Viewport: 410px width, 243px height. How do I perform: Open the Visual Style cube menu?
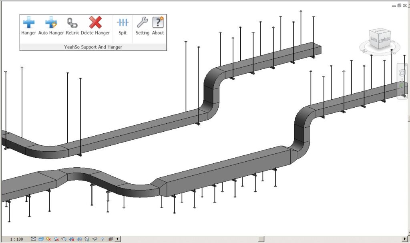coord(41,239)
